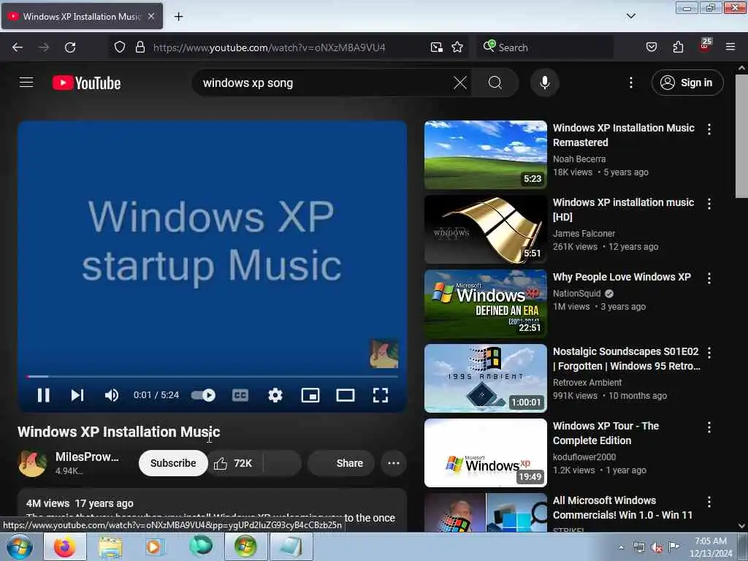
Task: View site security lock info
Action: tap(140, 47)
